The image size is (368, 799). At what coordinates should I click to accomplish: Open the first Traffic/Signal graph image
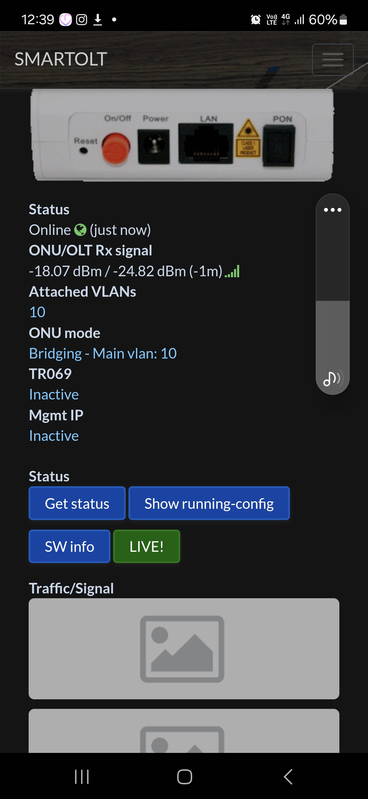click(184, 648)
